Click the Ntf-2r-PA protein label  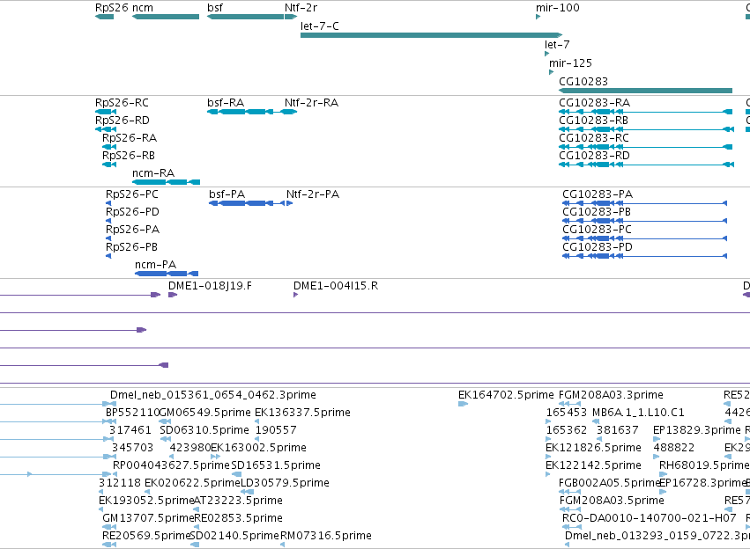[x=313, y=194]
